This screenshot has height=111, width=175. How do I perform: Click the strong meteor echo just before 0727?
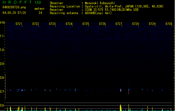pyautogui.click(x=120, y=90)
